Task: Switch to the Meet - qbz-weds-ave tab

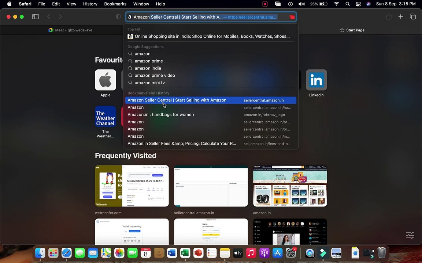Action: (70, 30)
